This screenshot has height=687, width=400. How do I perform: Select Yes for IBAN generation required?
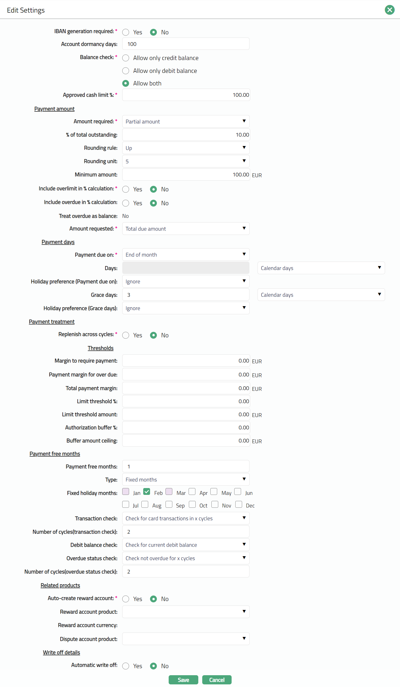click(x=126, y=32)
